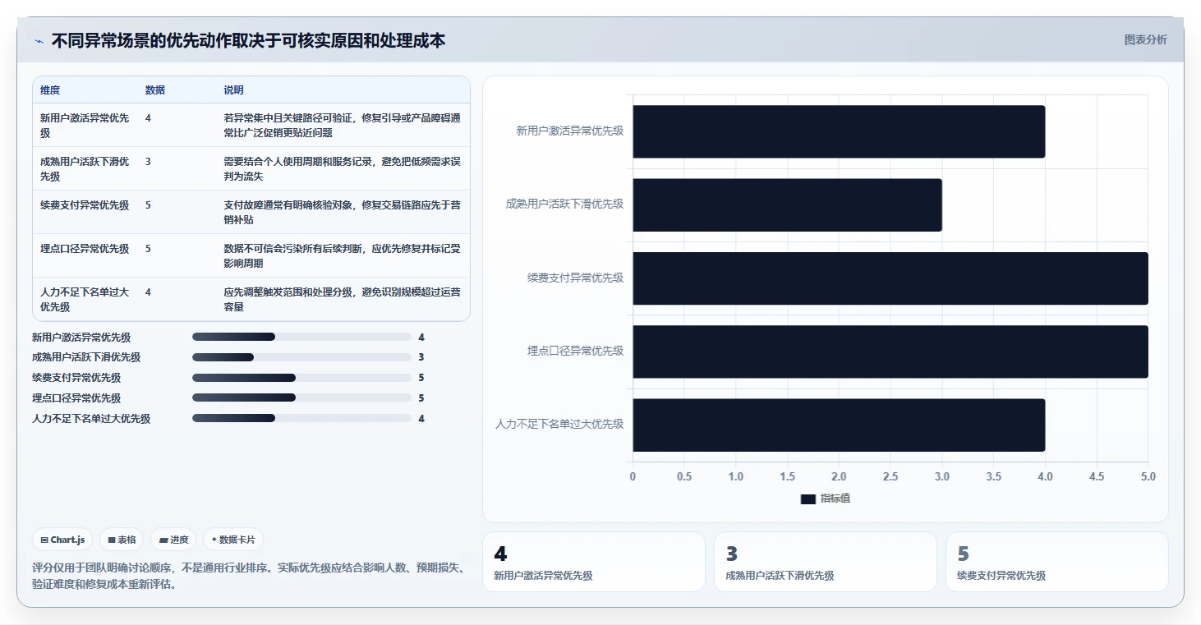Click the 成熟用户活跃下滑优先级 cell in the table
1201x625 pixels.
point(85,168)
